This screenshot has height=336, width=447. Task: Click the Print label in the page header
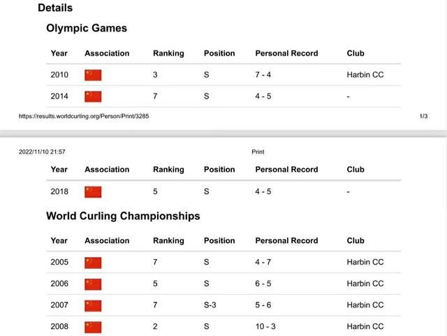pos(258,152)
